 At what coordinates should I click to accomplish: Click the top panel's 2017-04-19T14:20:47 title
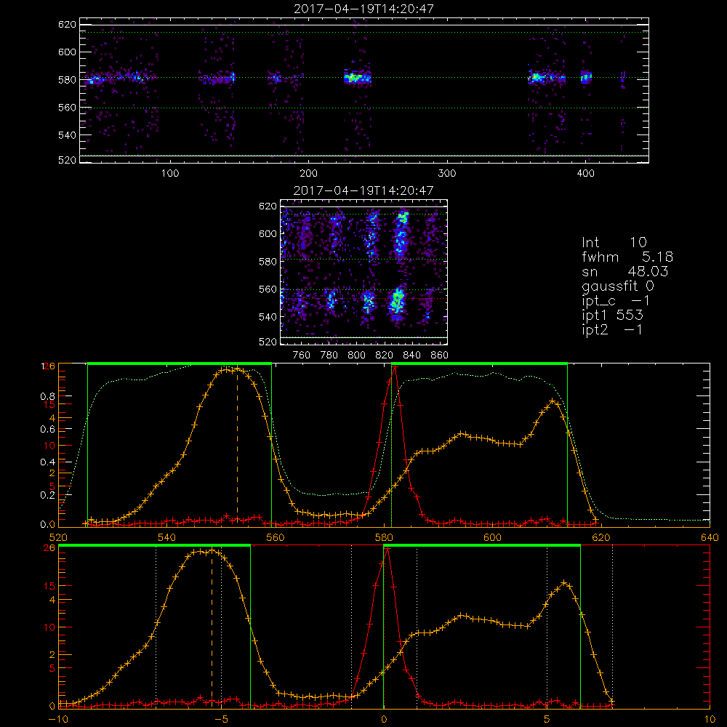[x=364, y=9]
